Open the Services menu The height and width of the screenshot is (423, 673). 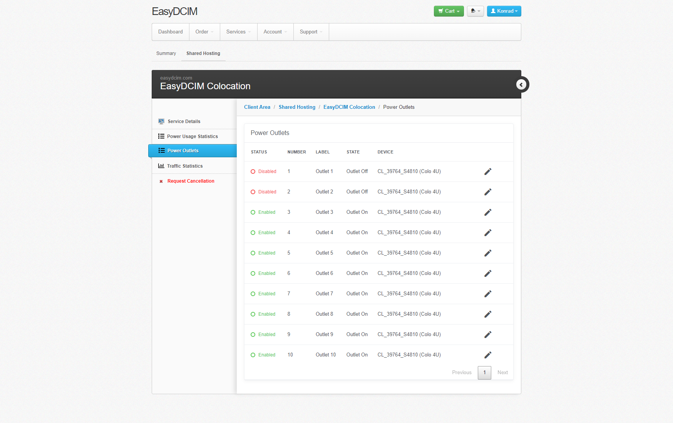(238, 32)
